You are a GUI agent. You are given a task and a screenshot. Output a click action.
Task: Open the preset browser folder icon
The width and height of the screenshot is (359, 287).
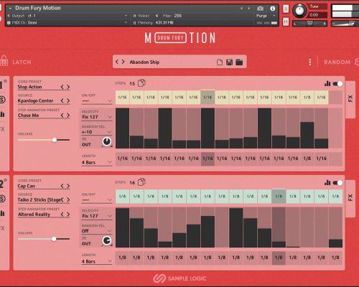coord(239,62)
